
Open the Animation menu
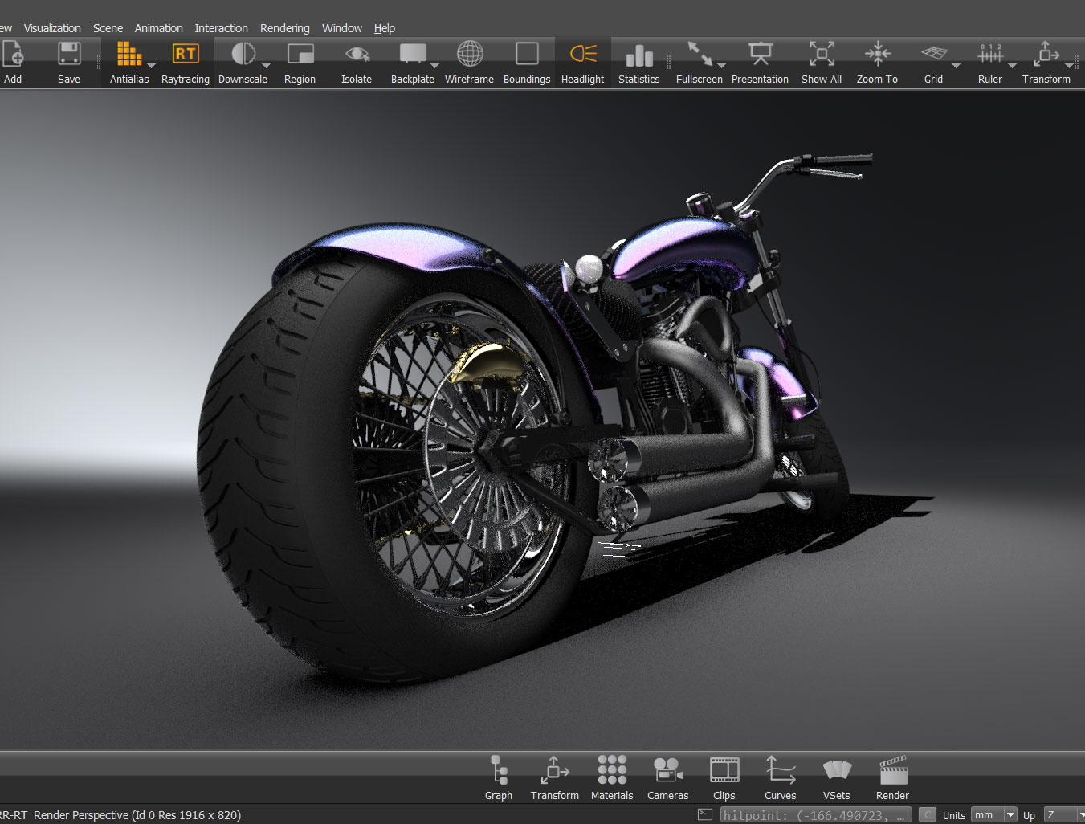158,28
